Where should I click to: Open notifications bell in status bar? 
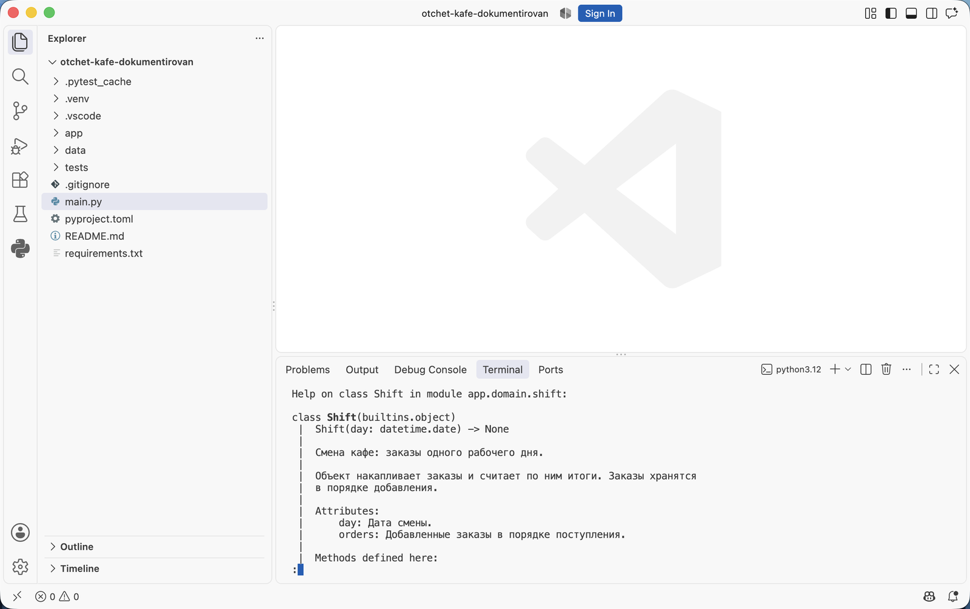point(953,596)
